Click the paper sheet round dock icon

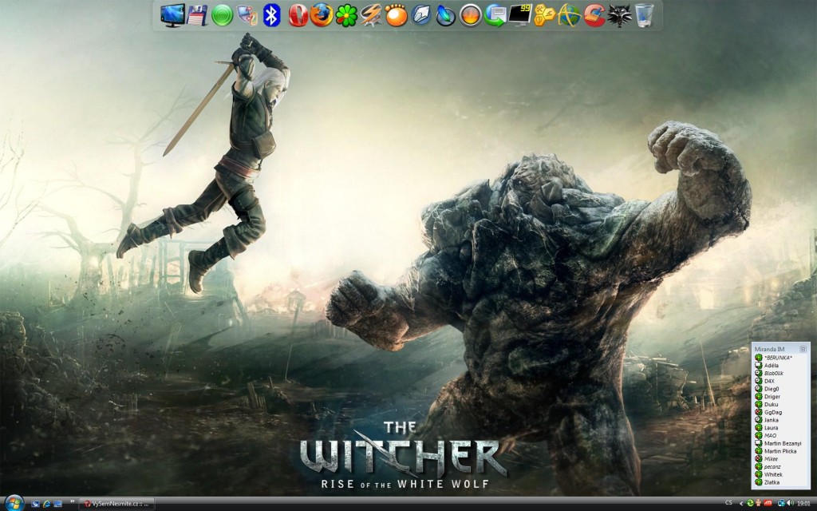coord(420,15)
